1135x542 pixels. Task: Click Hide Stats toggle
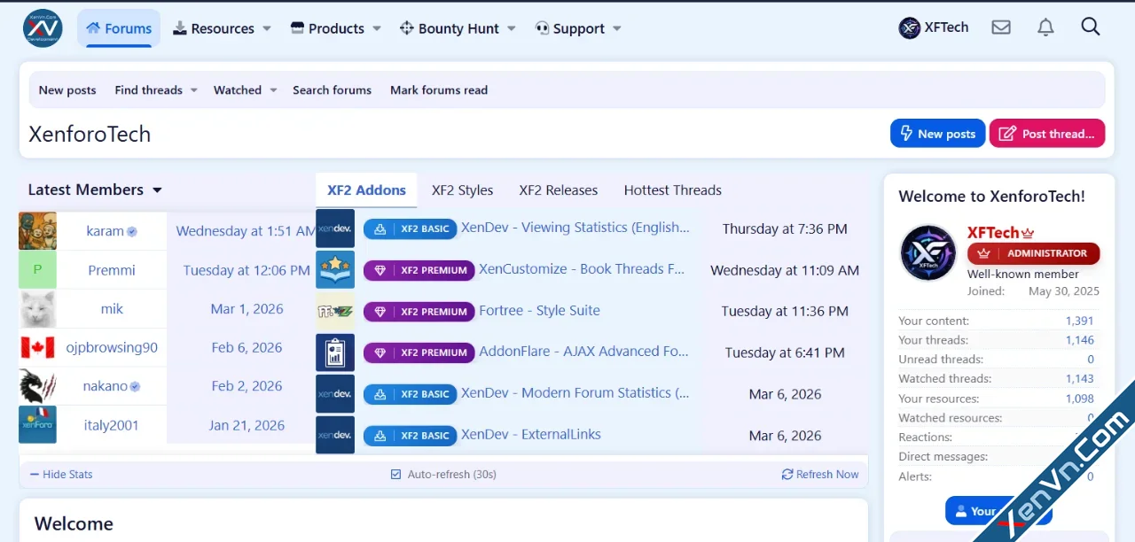[61, 475]
